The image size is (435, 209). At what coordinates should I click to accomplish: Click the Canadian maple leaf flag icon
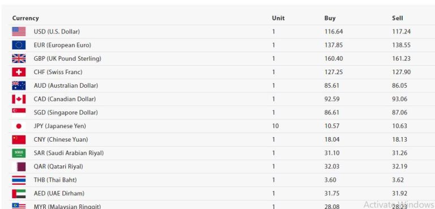[x=19, y=99]
